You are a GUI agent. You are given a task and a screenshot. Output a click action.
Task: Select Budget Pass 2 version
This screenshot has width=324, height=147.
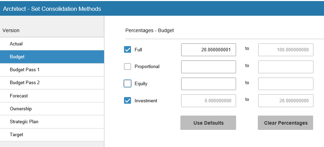pos(52,83)
